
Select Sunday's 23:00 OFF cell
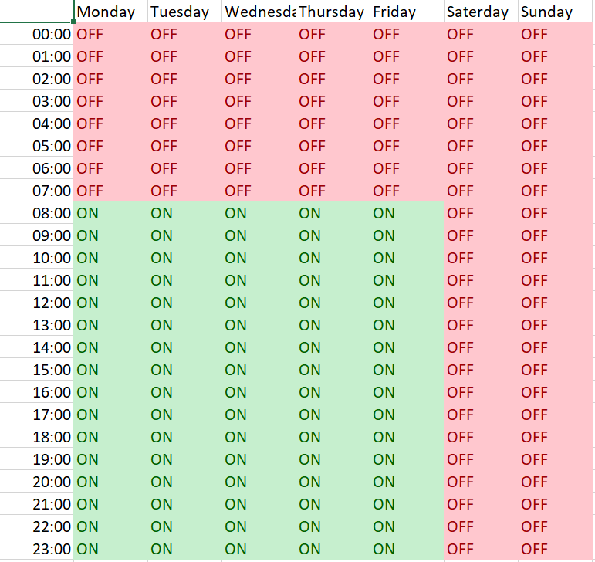point(554,549)
